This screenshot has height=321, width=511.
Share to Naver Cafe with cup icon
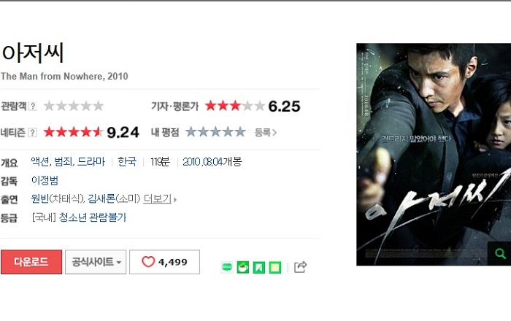[x=243, y=267]
